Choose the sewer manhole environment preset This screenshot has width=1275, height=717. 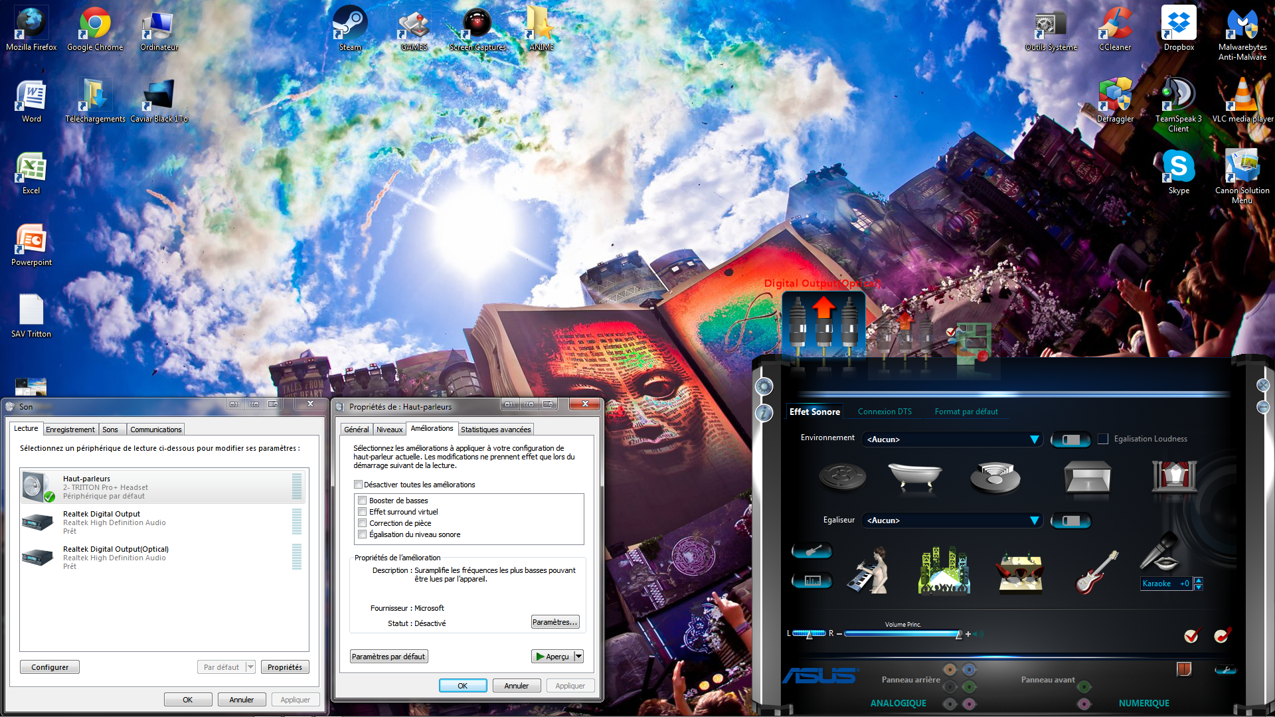click(842, 476)
